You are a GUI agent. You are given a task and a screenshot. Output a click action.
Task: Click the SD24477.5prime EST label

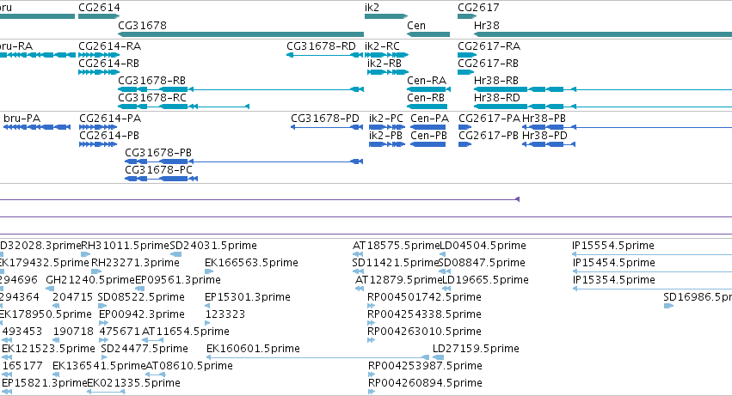[x=145, y=349]
